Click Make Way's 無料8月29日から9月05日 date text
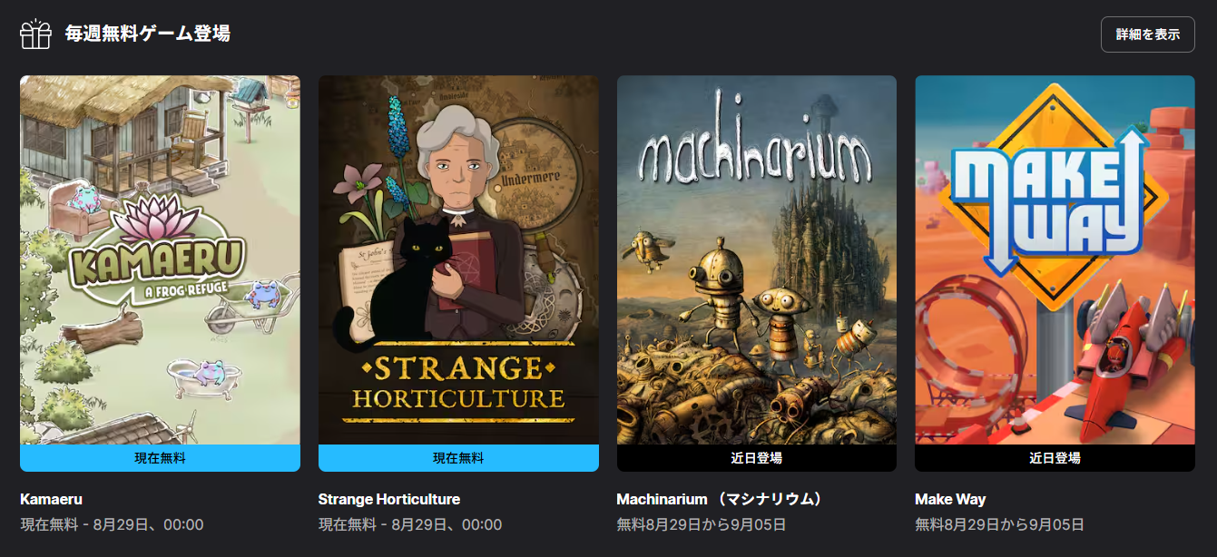Viewport: 1217px width, 557px height. tap(999, 524)
